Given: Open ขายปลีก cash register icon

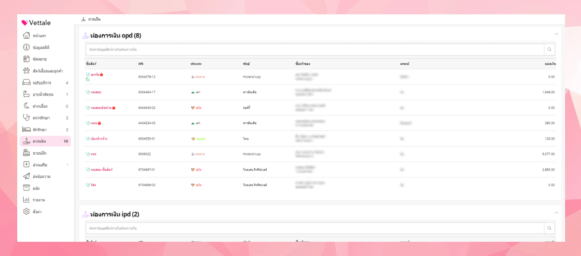Looking at the screenshot, I should pyautogui.click(x=26, y=153).
